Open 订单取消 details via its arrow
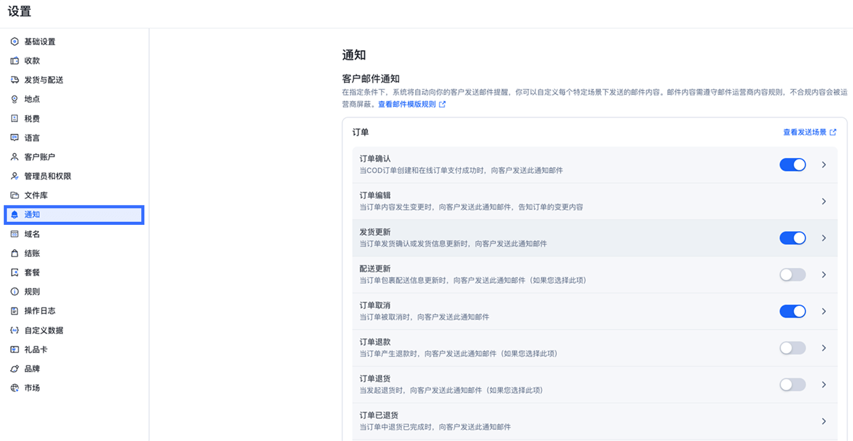Viewport: 853px width, 441px height. (x=824, y=311)
